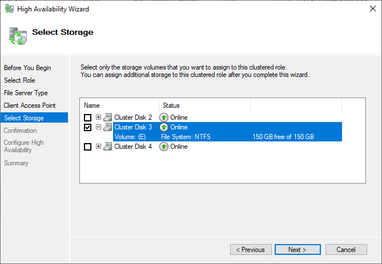
Task: Open the Client Access Point step
Action: point(30,105)
